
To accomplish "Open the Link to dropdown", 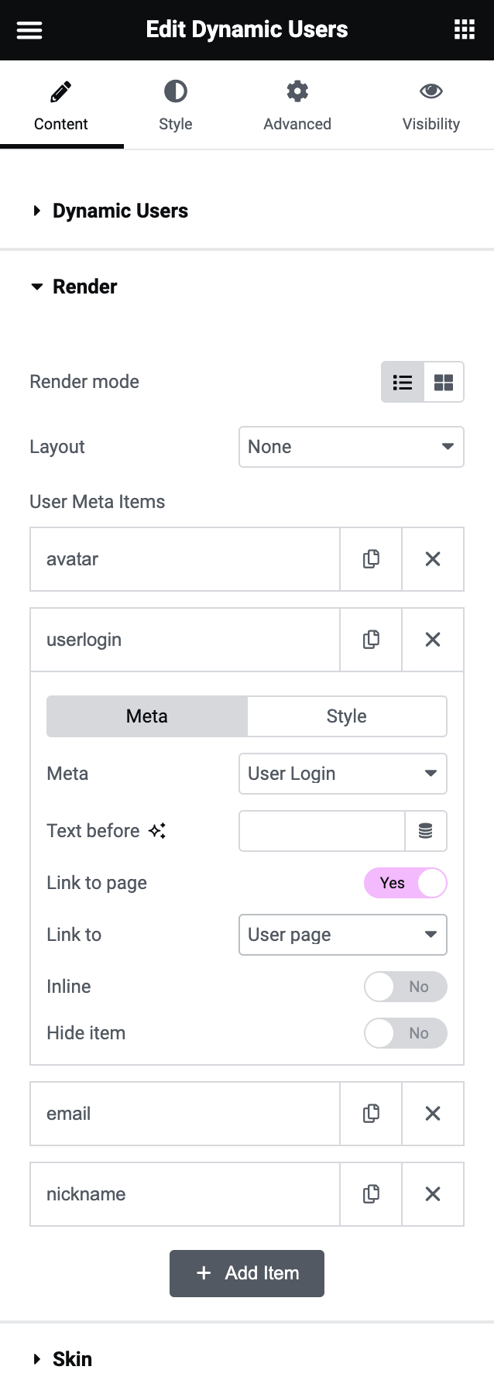I will point(342,935).
